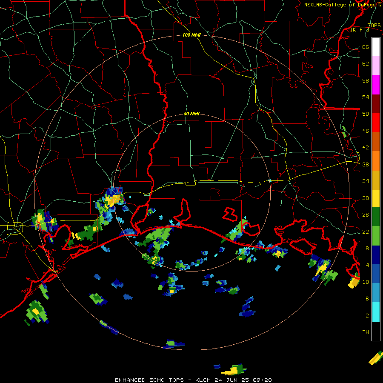Pick the navy blue swatch on the scale
Viewport: 383px width, 383px height.
click(x=376, y=255)
